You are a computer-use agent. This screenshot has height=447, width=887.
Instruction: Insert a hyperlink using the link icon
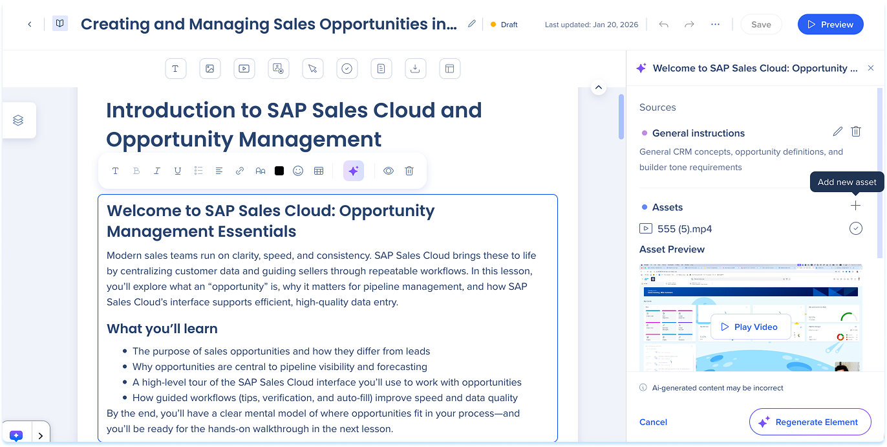click(240, 171)
